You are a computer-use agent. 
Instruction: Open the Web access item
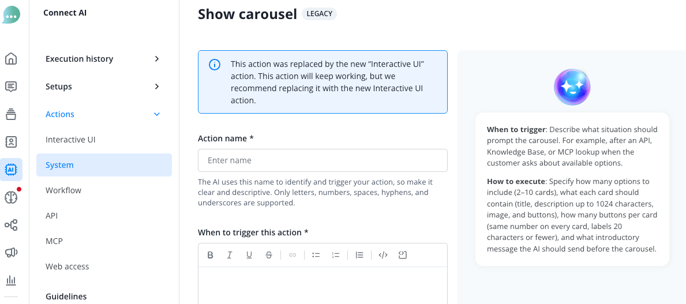pyautogui.click(x=68, y=267)
